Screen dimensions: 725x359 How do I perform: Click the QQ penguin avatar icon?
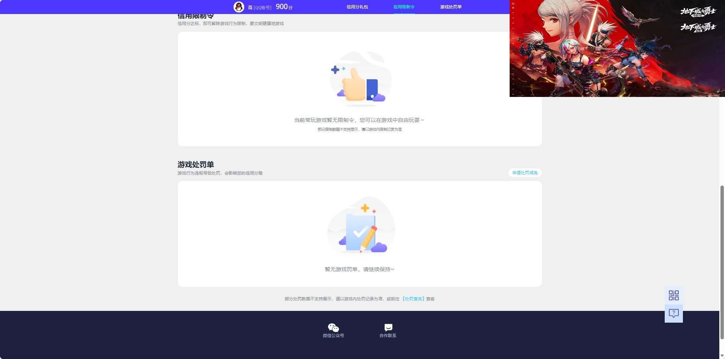point(239,7)
